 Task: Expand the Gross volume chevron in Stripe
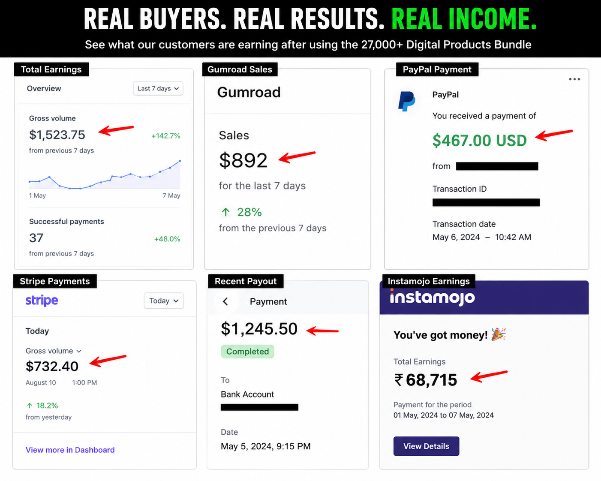(x=79, y=351)
